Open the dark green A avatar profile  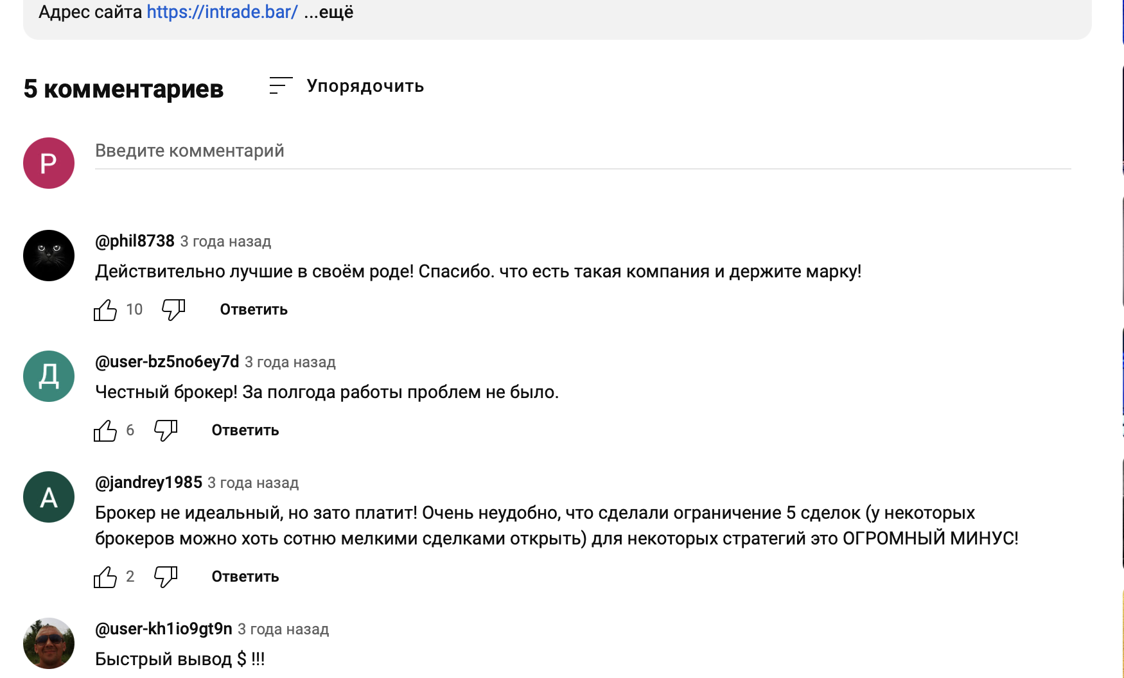point(49,497)
